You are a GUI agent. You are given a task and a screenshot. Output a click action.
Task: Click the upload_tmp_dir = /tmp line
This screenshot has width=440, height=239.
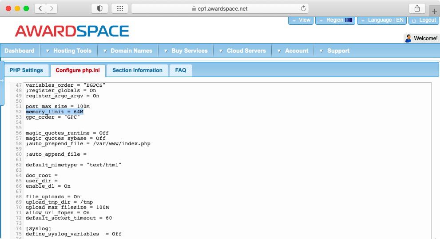point(59,202)
